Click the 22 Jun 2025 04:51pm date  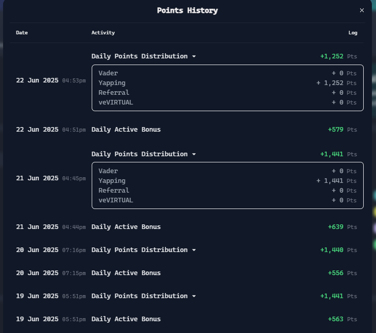(x=51, y=130)
